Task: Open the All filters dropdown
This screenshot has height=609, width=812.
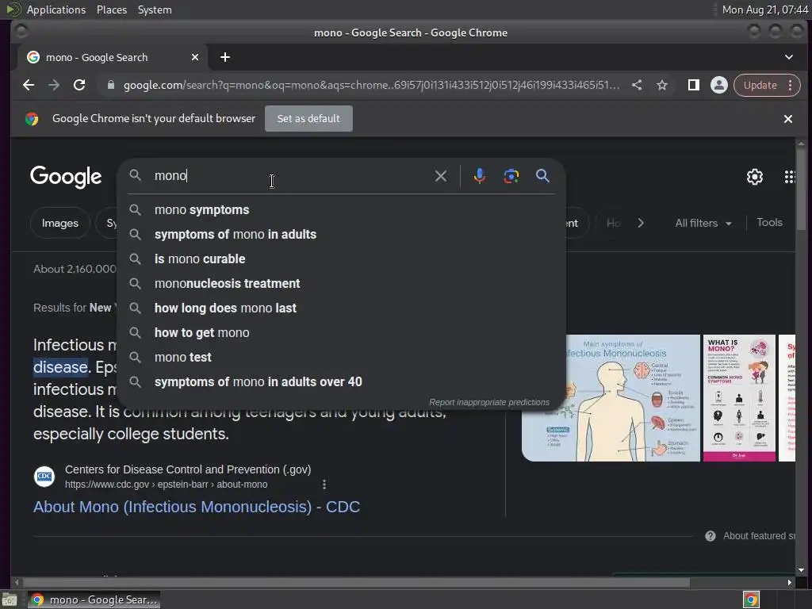Action: coord(703,223)
